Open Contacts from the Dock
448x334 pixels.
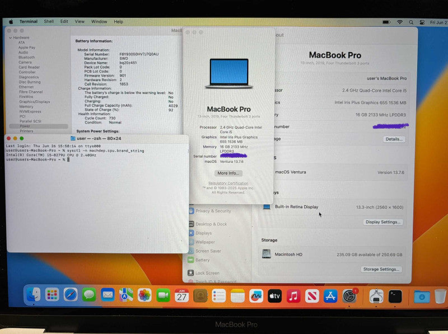(x=200, y=296)
